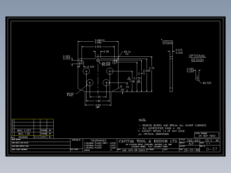The width and height of the screenshot is (231, 173).
Task: Click the 2.415 vertical dimension
Action: [x=141, y=74]
